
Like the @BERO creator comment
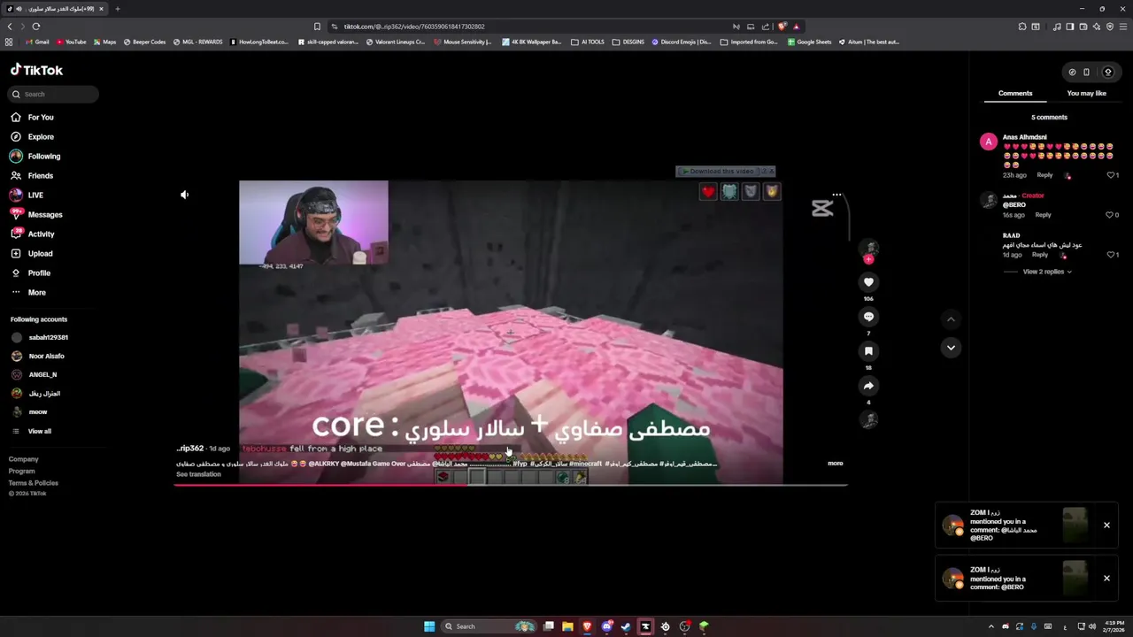point(1110,215)
